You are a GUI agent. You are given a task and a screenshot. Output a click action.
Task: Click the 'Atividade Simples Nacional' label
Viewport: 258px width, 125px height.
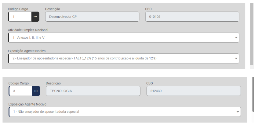tap(28, 30)
